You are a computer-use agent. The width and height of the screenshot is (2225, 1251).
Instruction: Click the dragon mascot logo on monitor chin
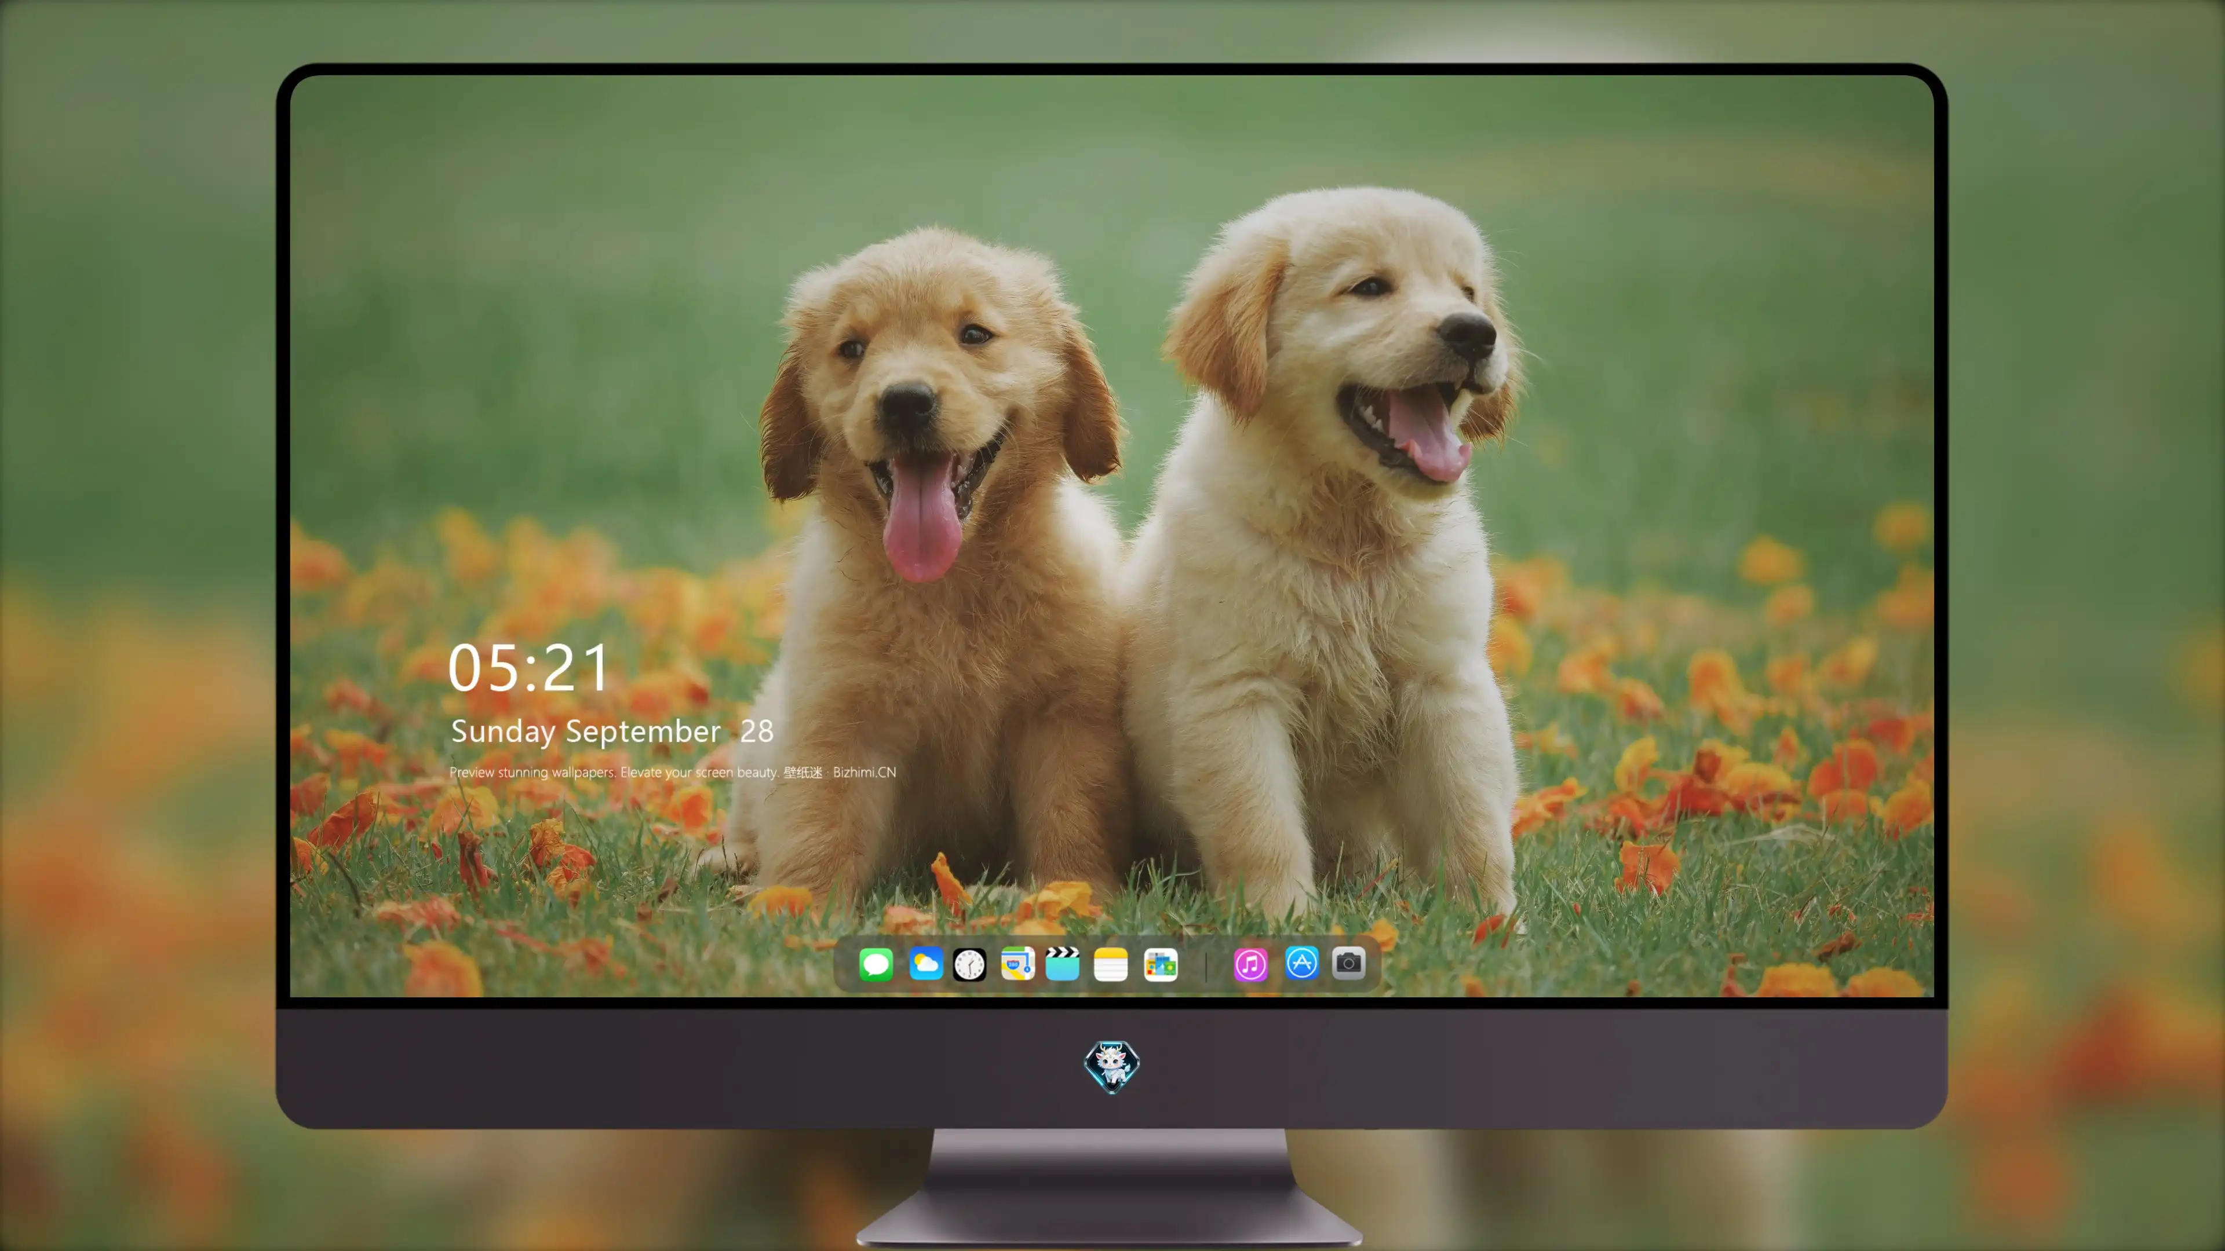tap(1112, 1066)
